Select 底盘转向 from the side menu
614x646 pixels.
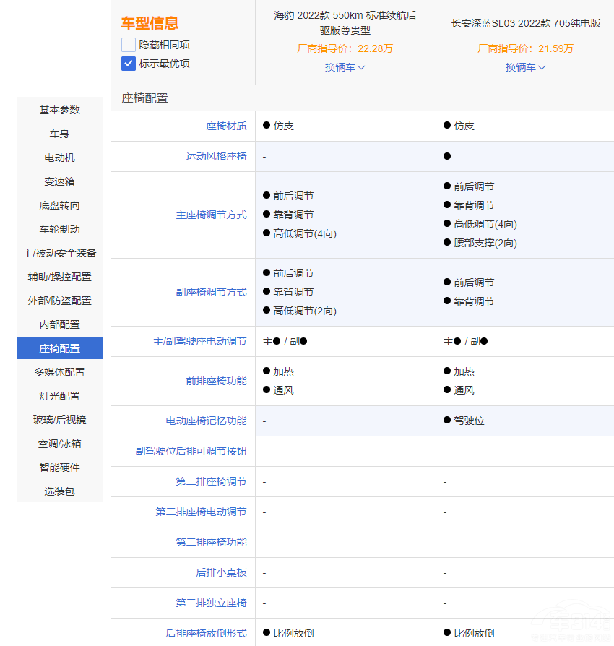(x=60, y=205)
